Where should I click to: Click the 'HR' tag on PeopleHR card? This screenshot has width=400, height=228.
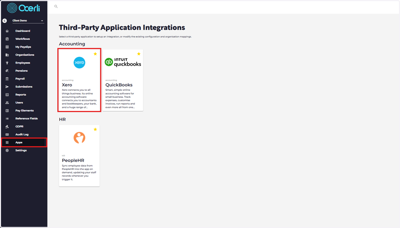tap(63, 156)
